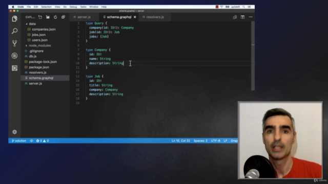Open the Edit menu

pyautogui.click(x=36, y=7)
